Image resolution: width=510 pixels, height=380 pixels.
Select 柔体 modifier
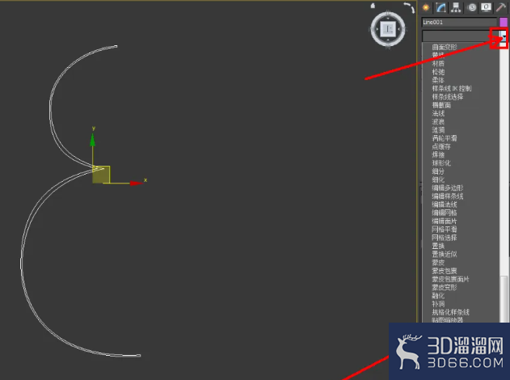tap(438, 80)
